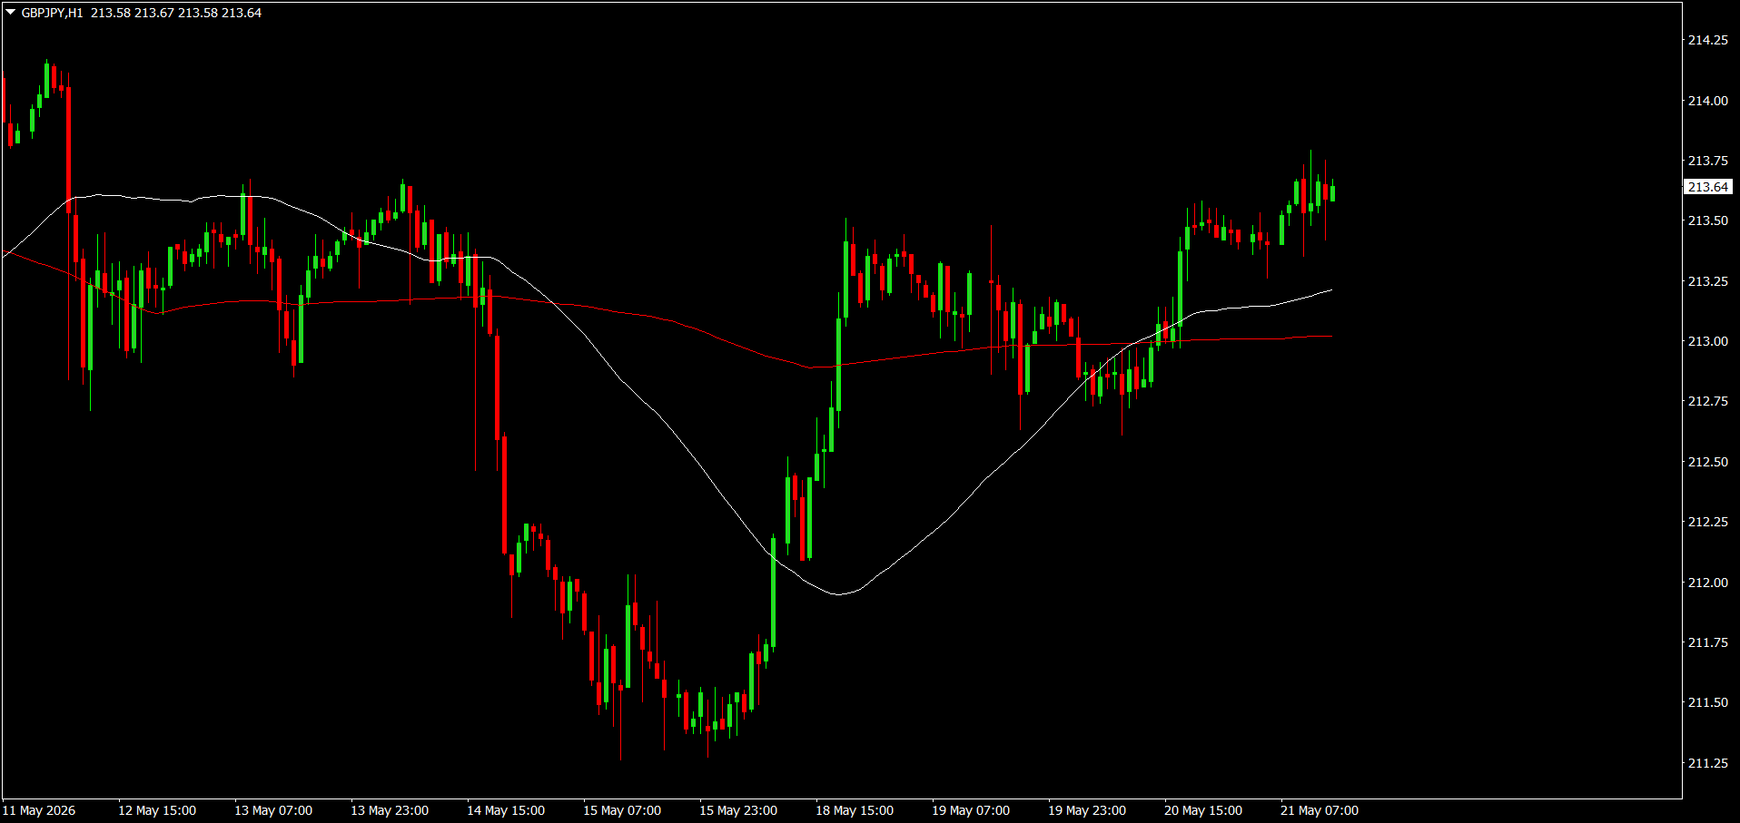Click the 211.25 price axis label
The height and width of the screenshot is (823, 1740).
[x=1707, y=763]
